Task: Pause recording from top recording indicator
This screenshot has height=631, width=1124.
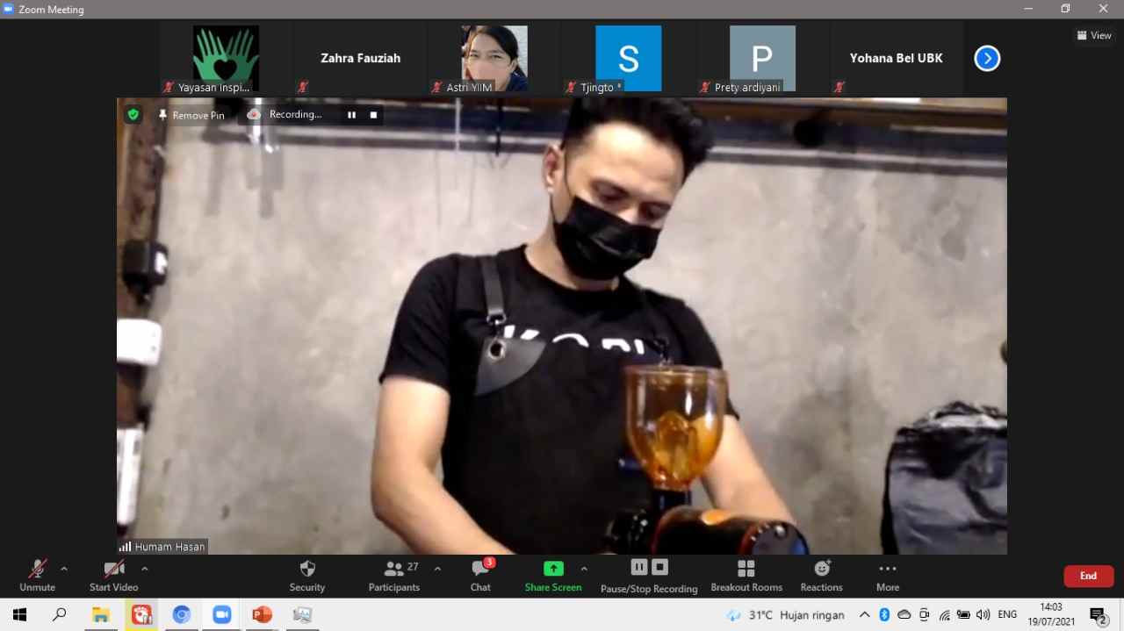Action: click(x=351, y=115)
